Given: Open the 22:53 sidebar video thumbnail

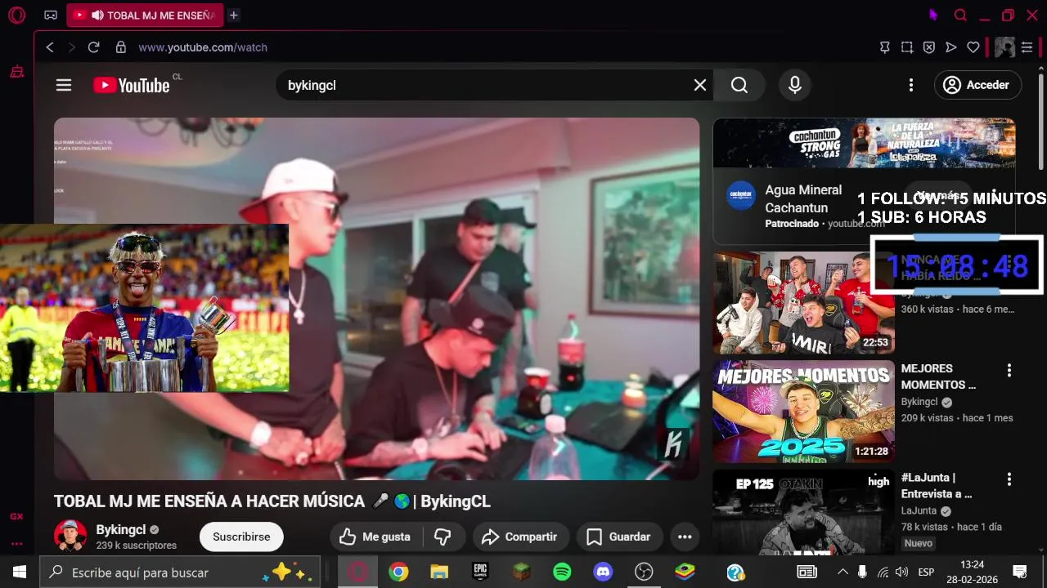Looking at the screenshot, I should pyautogui.click(x=803, y=302).
